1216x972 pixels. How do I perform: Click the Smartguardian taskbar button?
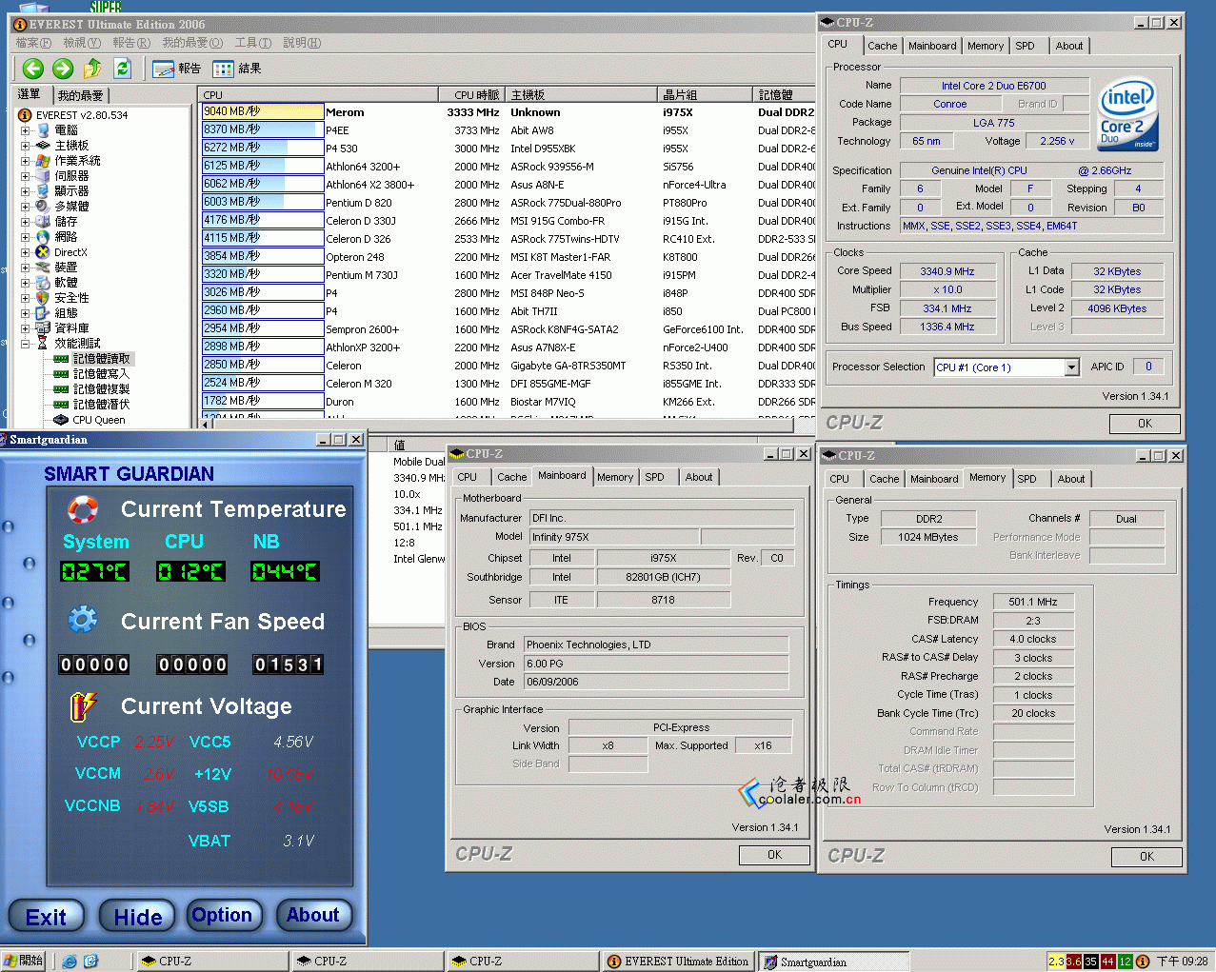tap(833, 962)
